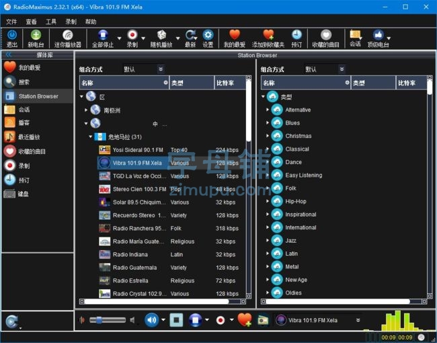Image resolution: width=437 pixels, height=343 pixels.
Task: Select Stereo Cien 100.3 FM station
Action: tap(171, 190)
